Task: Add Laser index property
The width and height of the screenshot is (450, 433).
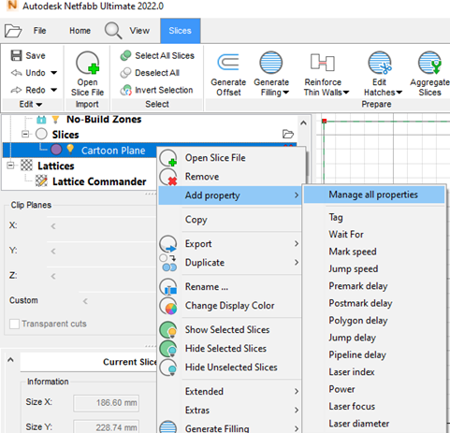Action: 352,372
